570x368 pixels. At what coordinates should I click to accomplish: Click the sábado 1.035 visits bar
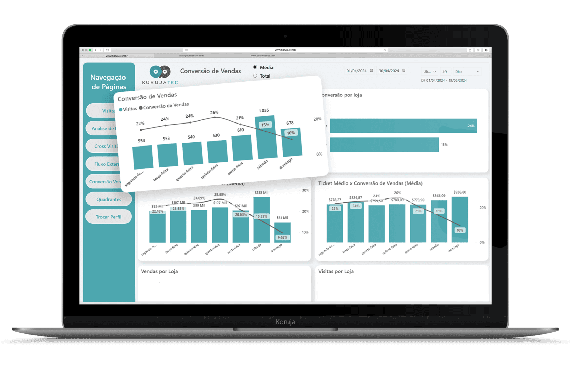point(266,137)
